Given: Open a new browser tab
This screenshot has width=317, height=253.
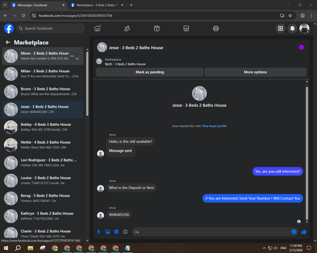Looking at the screenshot, I should [131, 5].
